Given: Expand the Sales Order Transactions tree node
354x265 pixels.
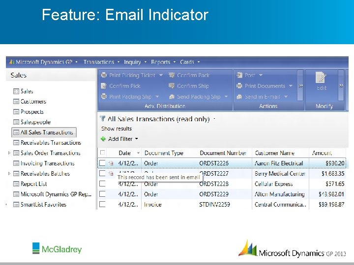Looking at the screenshot, I should click(9, 153).
